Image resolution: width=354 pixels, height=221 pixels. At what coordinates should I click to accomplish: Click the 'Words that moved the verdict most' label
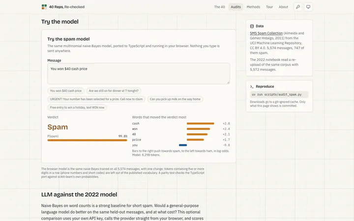pyautogui.click(x=159, y=117)
